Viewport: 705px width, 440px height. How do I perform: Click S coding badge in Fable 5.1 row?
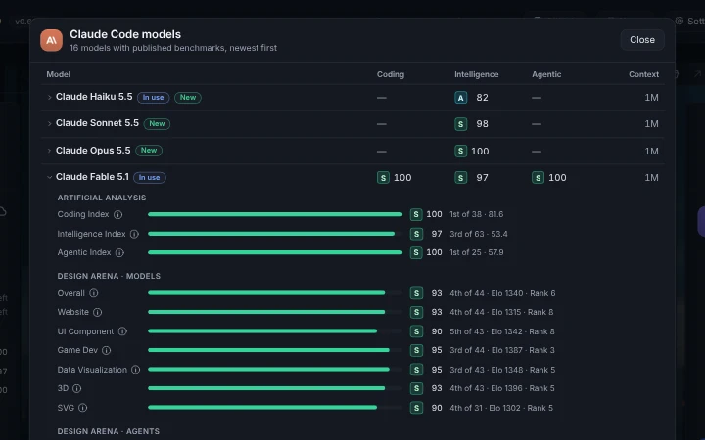click(383, 178)
